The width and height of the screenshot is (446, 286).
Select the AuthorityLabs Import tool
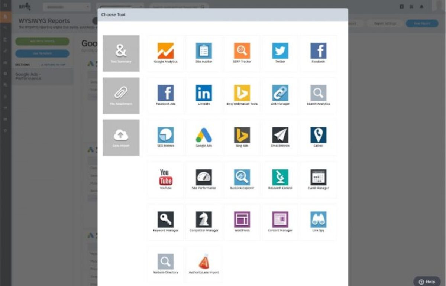pyautogui.click(x=204, y=264)
